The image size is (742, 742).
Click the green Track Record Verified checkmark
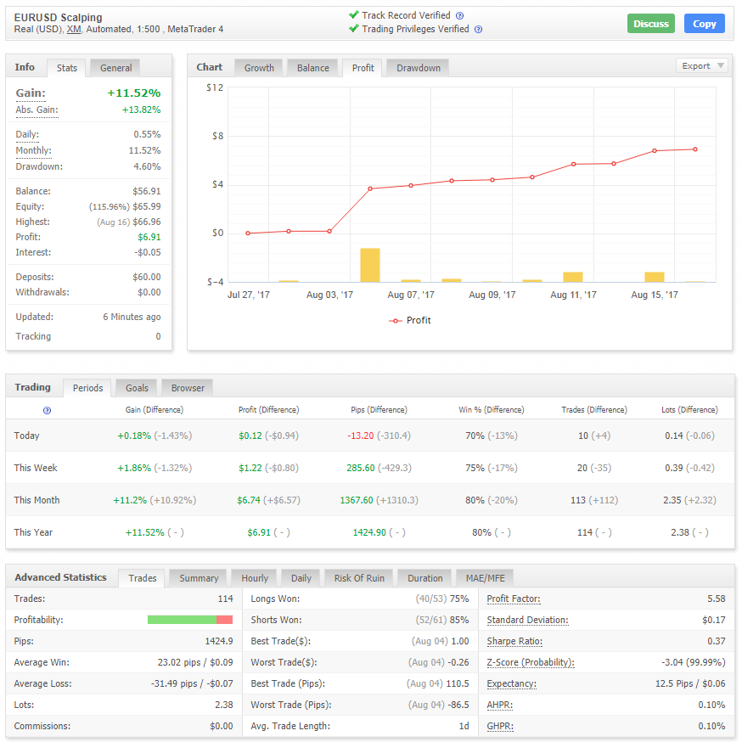coord(353,14)
